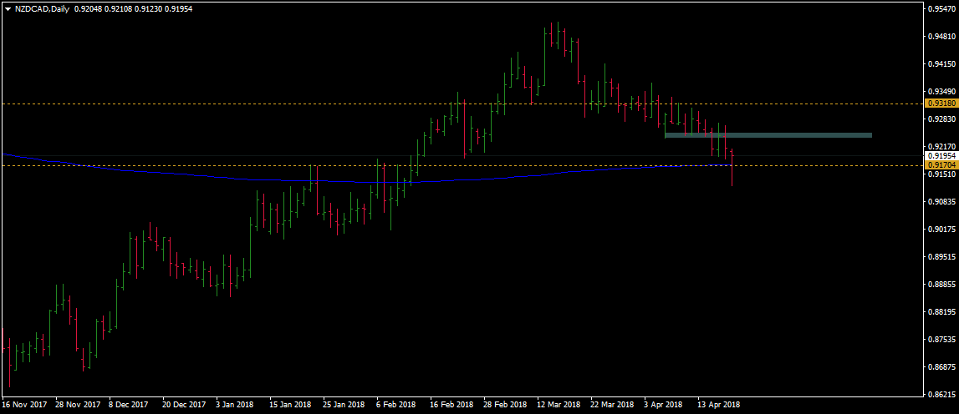Click the 0.86215 price scale value
Screen dimensions: 959x414
point(942,395)
